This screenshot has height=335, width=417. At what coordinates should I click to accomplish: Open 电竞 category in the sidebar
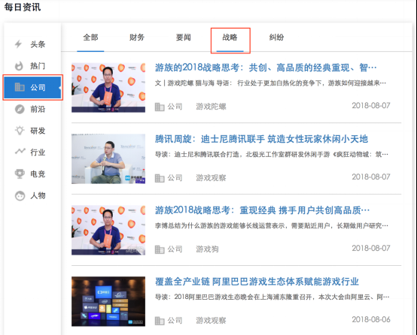click(x=38, y=174)
